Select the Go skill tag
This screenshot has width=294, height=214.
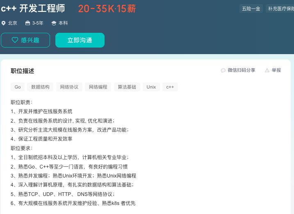[18, 87]
